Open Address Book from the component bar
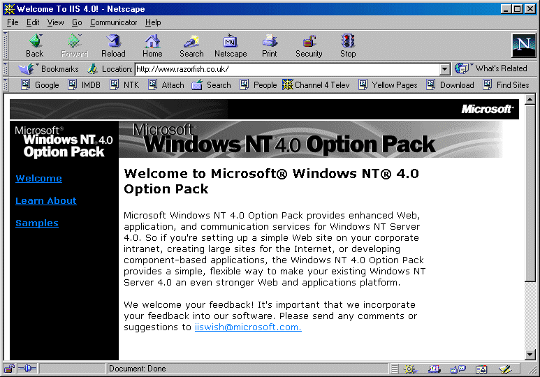This screenshot has height=377, width=540. pos(481,369)
